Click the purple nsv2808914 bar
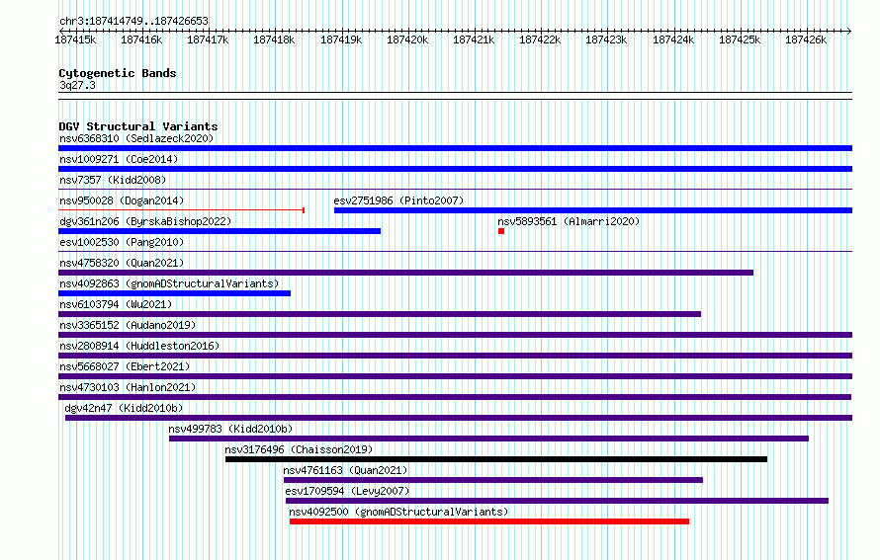 tap(455, 356)
